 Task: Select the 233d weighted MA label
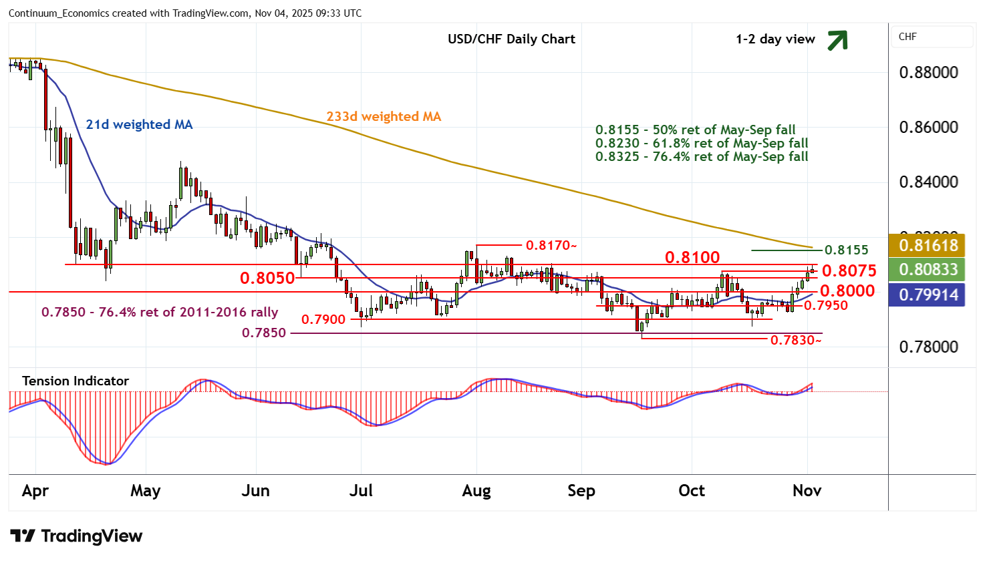(x=384, y=116)
